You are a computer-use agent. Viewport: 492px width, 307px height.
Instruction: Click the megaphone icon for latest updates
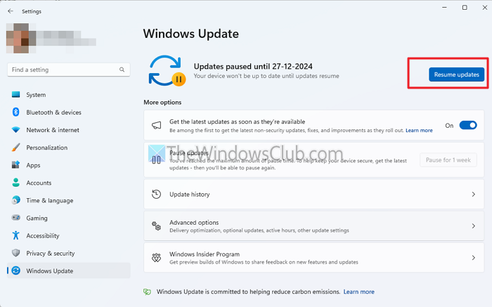point(156,126)
